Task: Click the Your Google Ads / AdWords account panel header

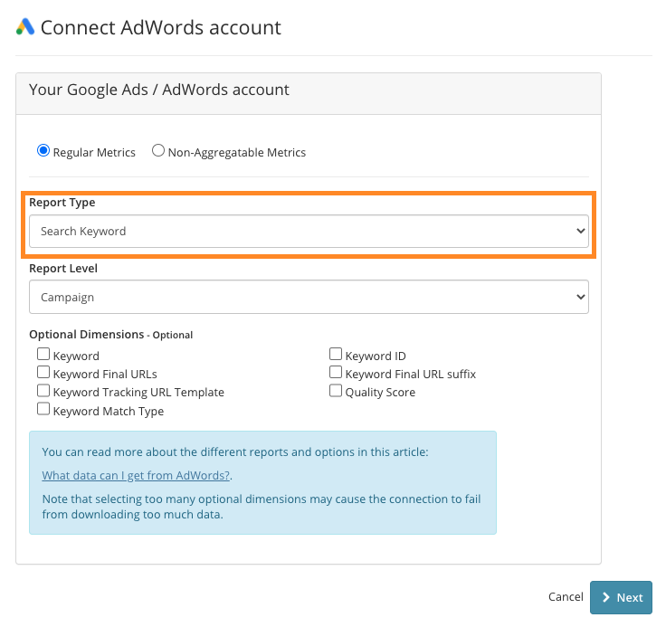Action: coord(309,93)
